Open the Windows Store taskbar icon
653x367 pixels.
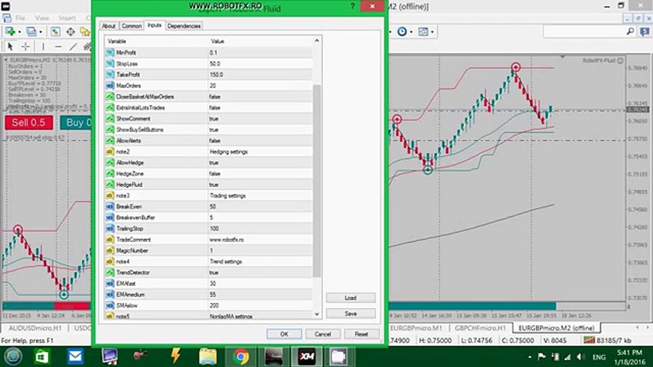pos(42,356)
